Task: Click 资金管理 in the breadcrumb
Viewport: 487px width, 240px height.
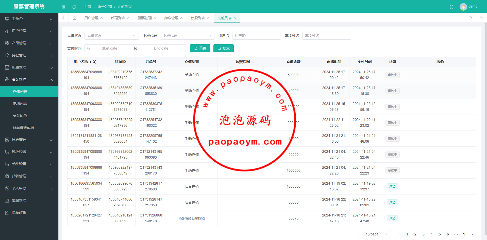Action: click(x=105, y=7)
